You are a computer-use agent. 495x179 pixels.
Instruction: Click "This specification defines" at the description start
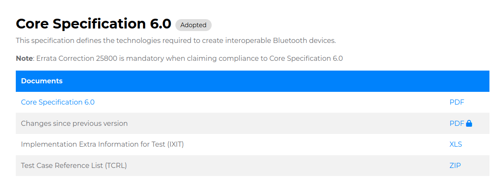pyautogui.click(x=57, y=41)
